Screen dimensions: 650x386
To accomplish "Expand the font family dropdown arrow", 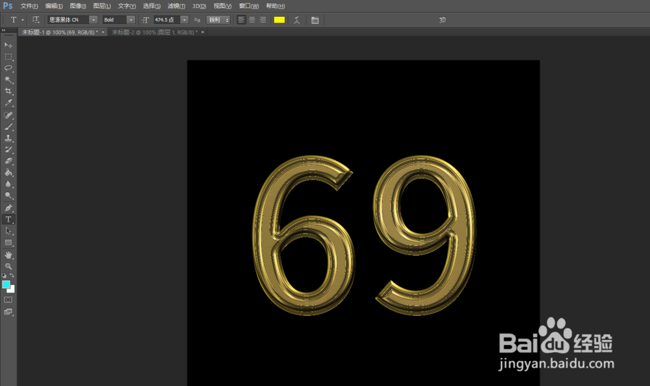I will point(94,20).
